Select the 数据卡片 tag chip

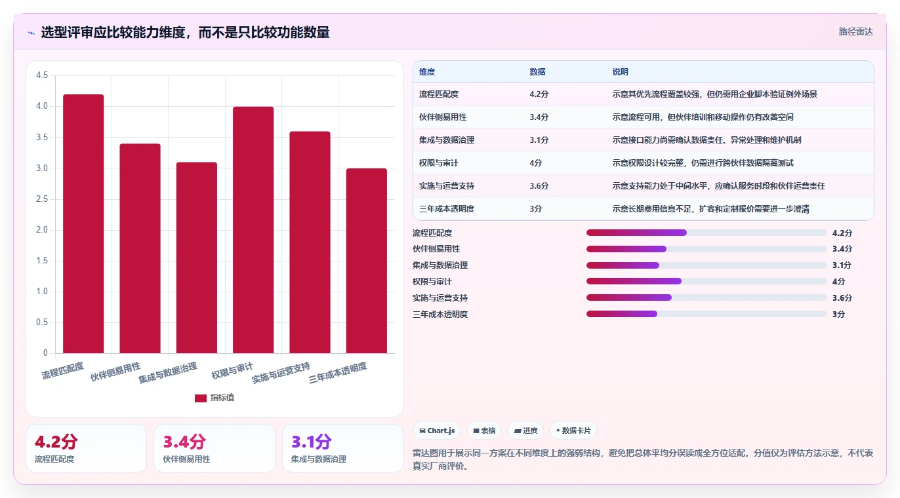(573, 431)
